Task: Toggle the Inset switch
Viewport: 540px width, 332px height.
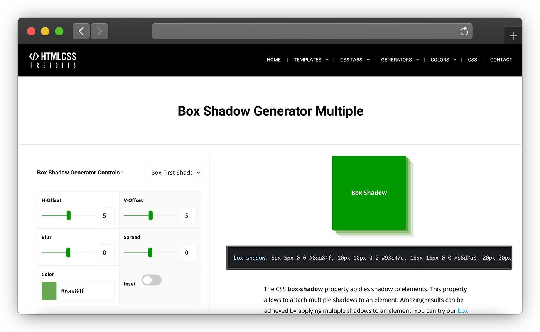Action: (152, 280)
